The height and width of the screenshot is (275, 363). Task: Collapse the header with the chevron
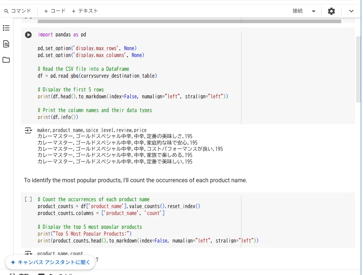[x=351, y=11]
